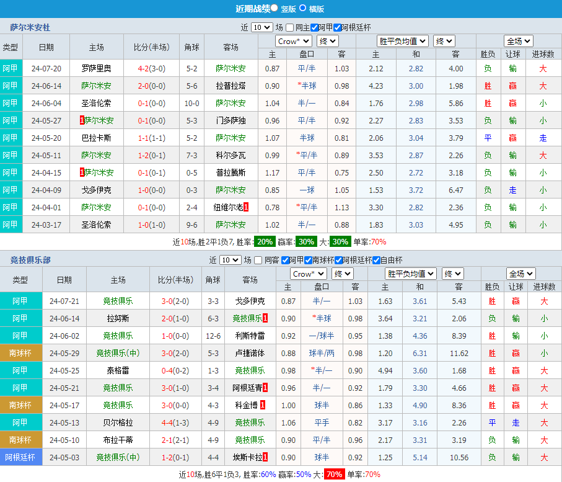
Task: Uncheck 南球杯 filter in 竞技俱乐部 section
Action: point(308,260)
